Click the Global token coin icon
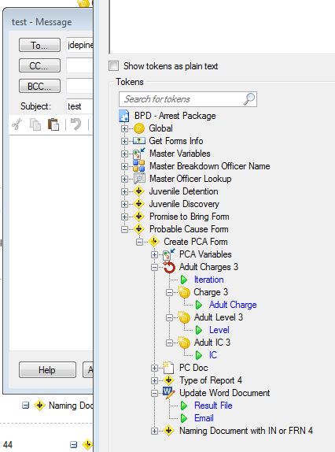Screen dimensions: 335x452 tap(139, 128)
